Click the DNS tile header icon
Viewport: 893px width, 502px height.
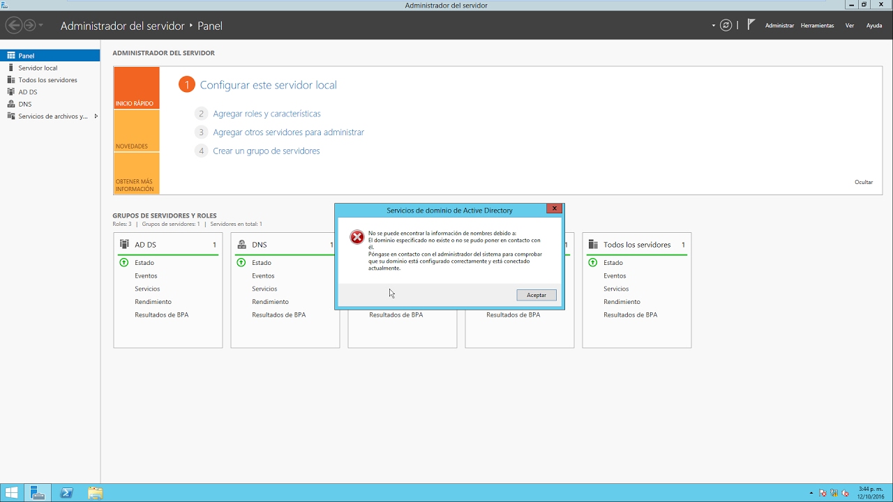[x=241, y=244]
